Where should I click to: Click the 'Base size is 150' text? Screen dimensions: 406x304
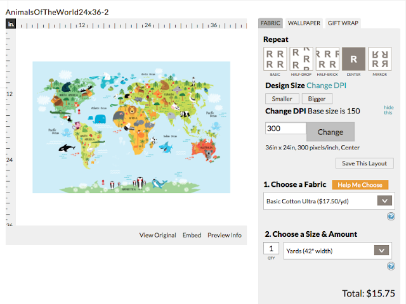click(x=334, y=111)
